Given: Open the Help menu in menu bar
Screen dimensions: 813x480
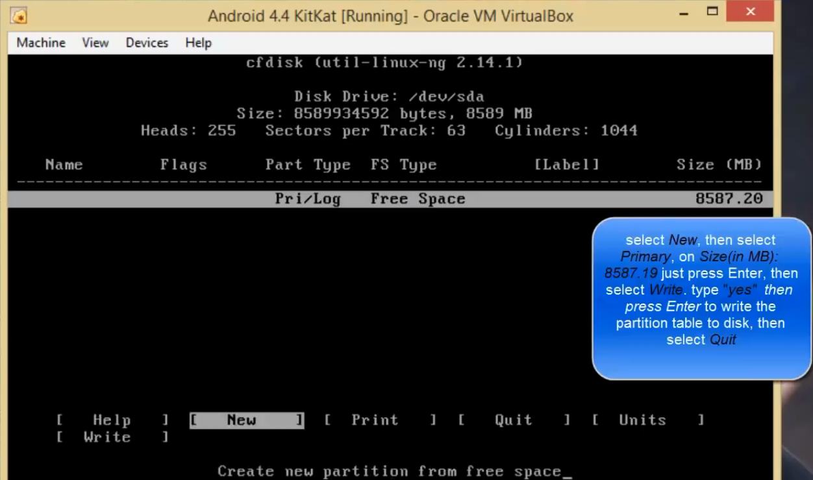Looking at the screenshot, I should [x=198, y=43].
